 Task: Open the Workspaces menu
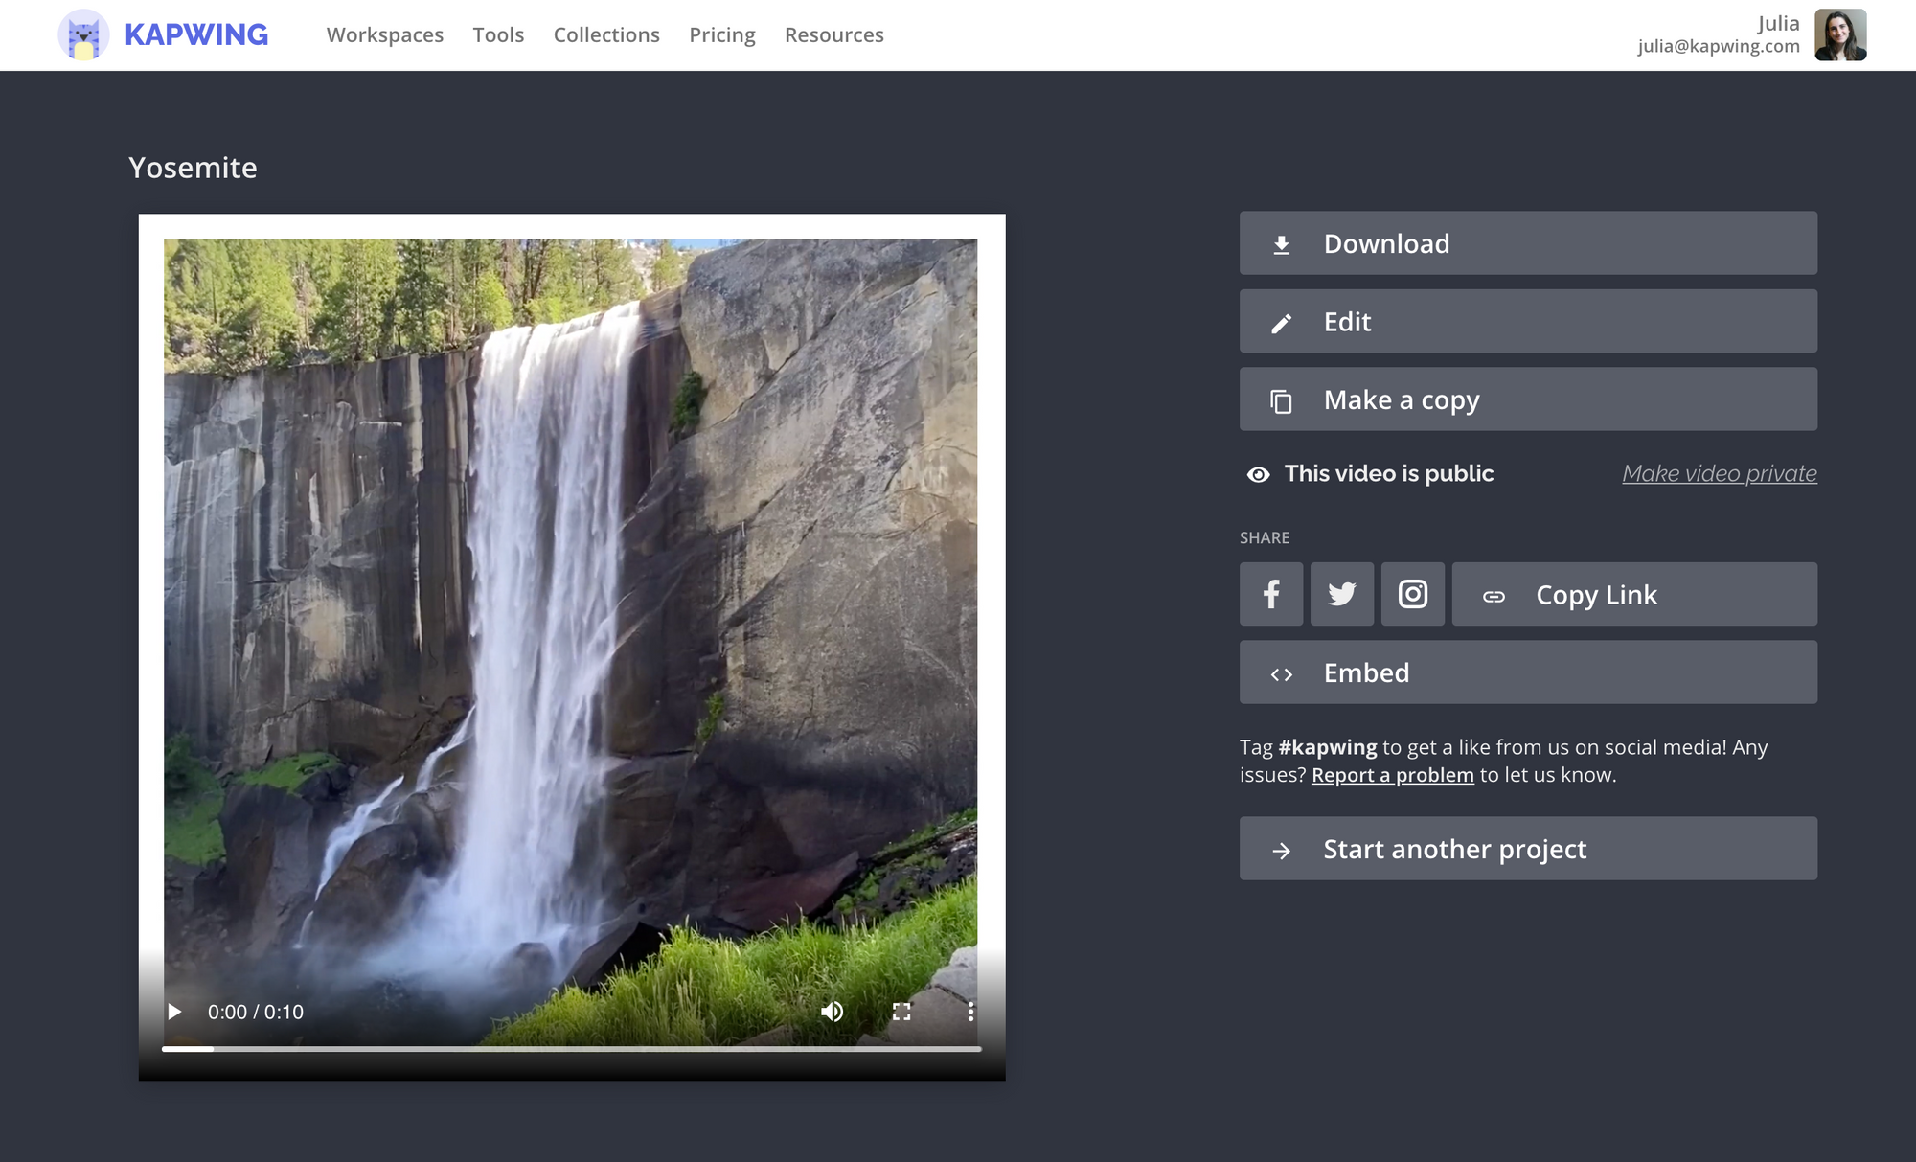384,34
